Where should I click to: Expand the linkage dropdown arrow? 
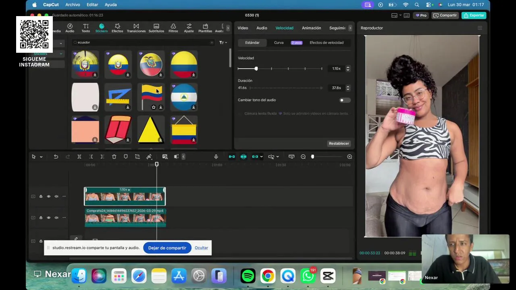261,157
